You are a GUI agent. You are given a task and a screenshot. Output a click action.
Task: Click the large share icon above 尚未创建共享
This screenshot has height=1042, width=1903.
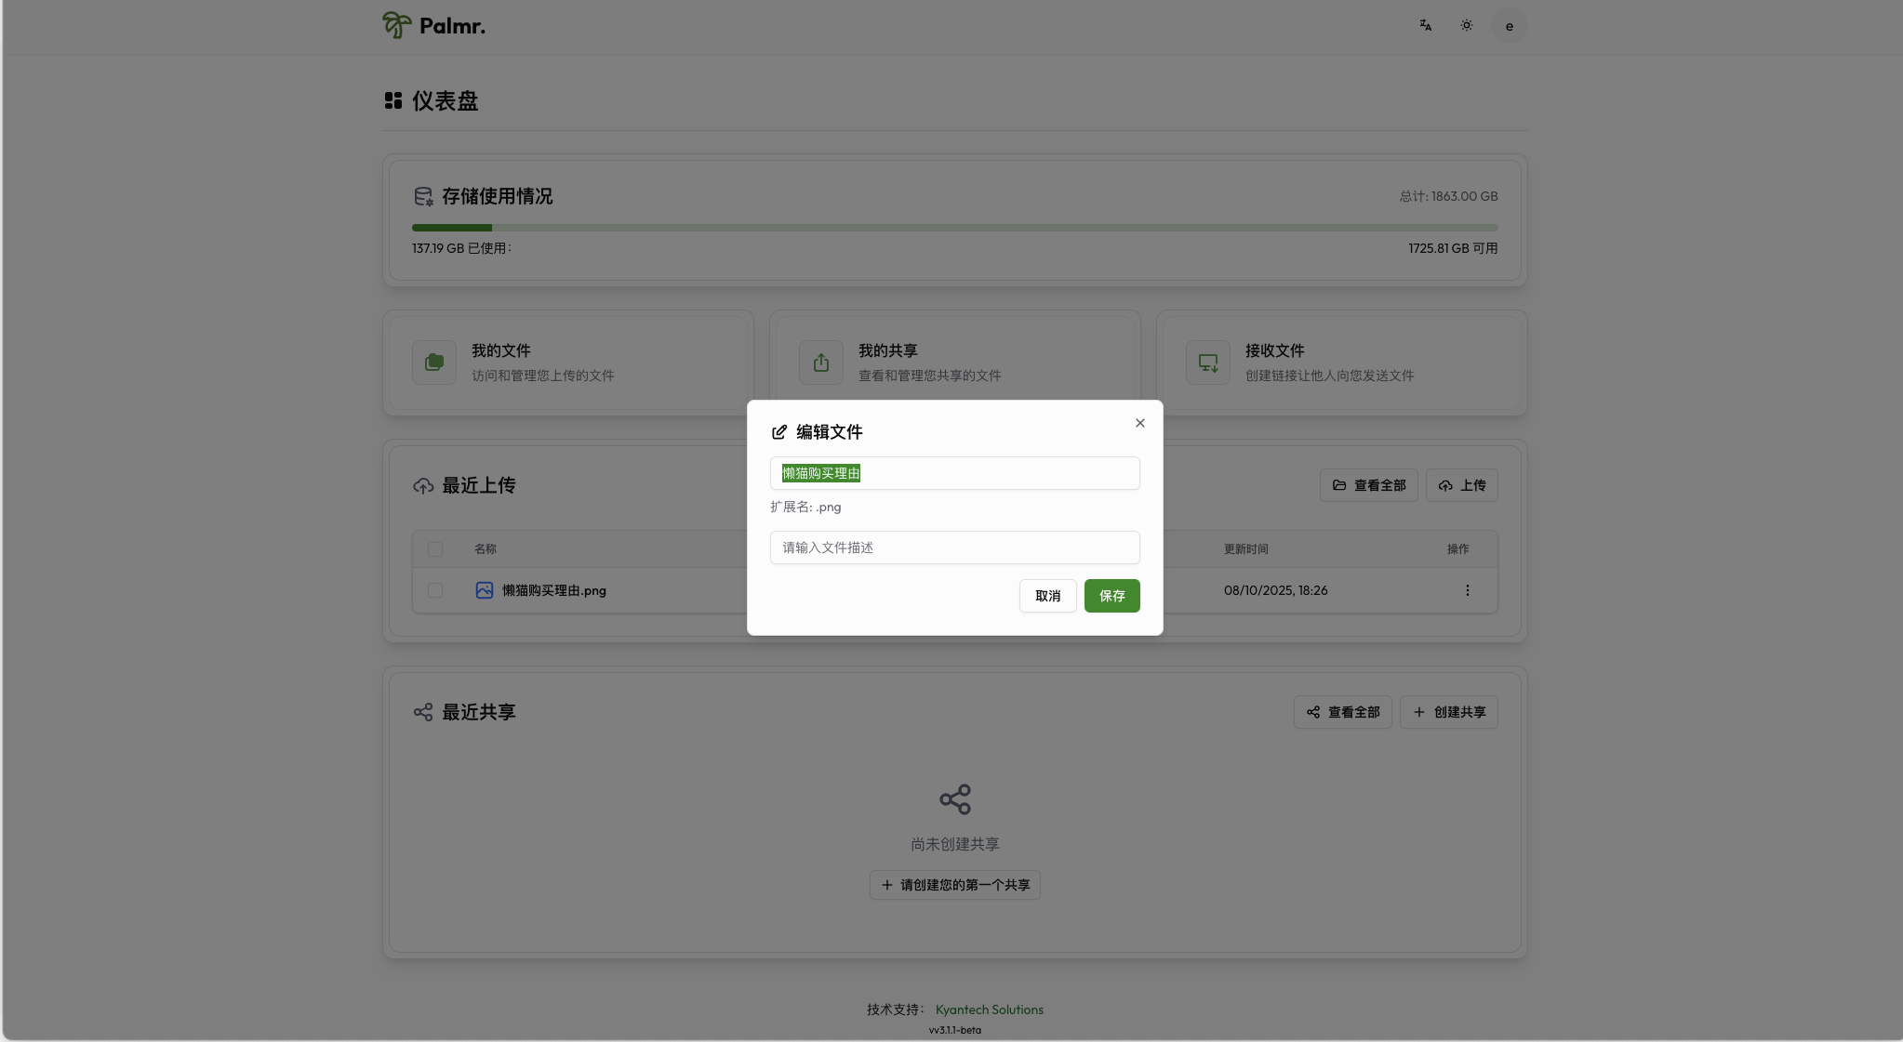tap(955, 799)
